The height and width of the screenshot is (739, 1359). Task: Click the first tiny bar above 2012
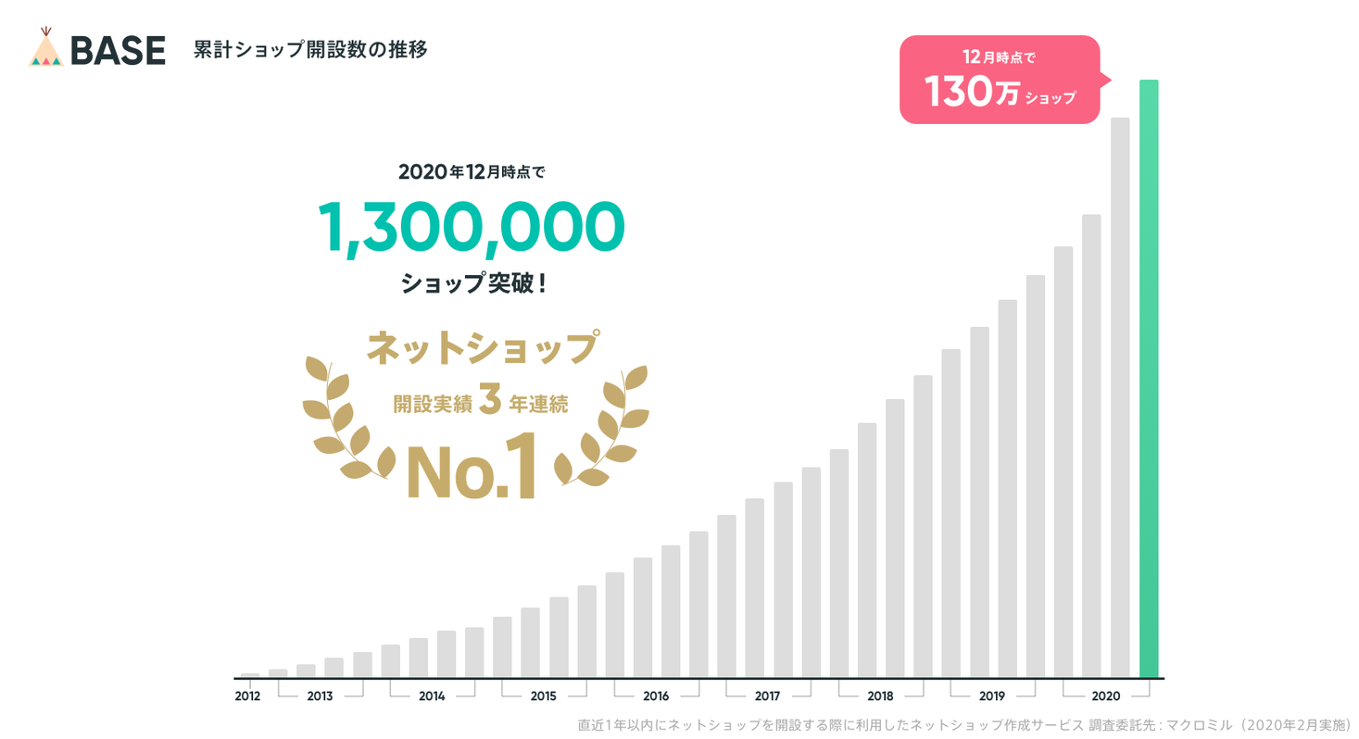click(x=250, y=675)
